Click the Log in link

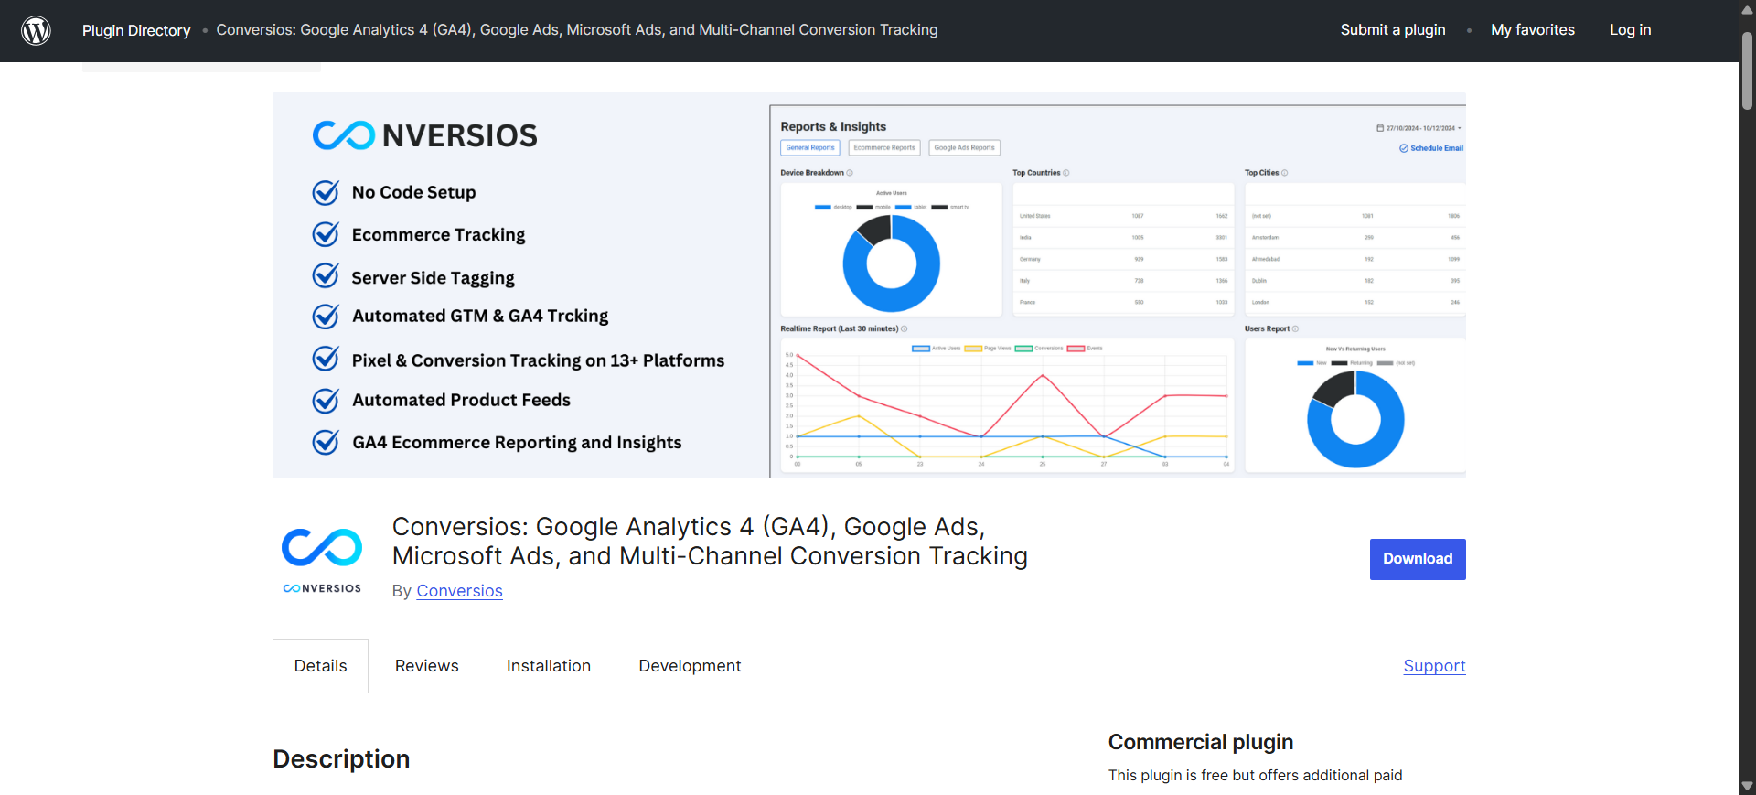coord(1631,29)
